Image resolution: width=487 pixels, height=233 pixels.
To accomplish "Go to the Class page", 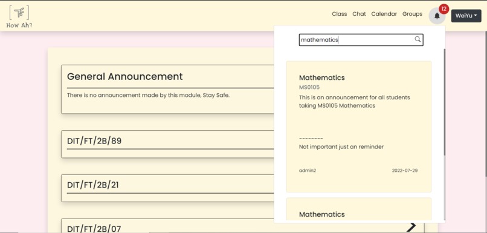I will [x=339, y=14].
